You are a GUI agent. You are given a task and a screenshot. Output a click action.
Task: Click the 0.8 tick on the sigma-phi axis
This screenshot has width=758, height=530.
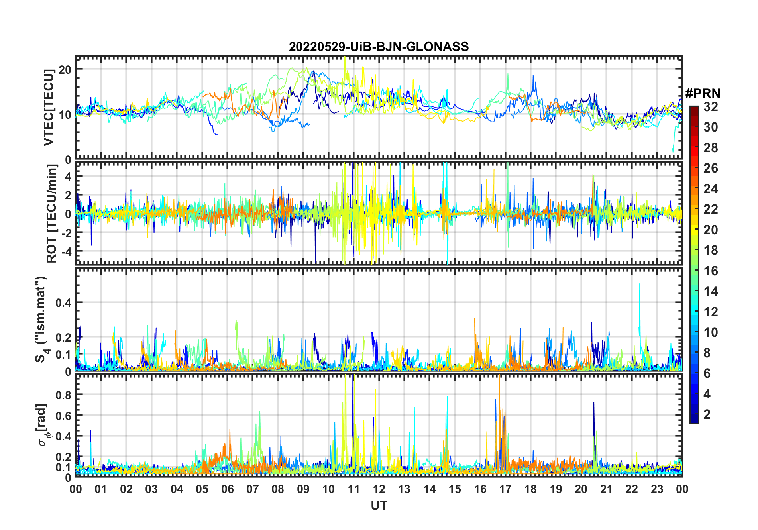[x=63, y=395]
